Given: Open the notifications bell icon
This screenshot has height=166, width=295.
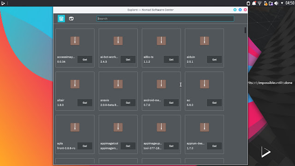Looking at the screenshot, I should 254,3.
